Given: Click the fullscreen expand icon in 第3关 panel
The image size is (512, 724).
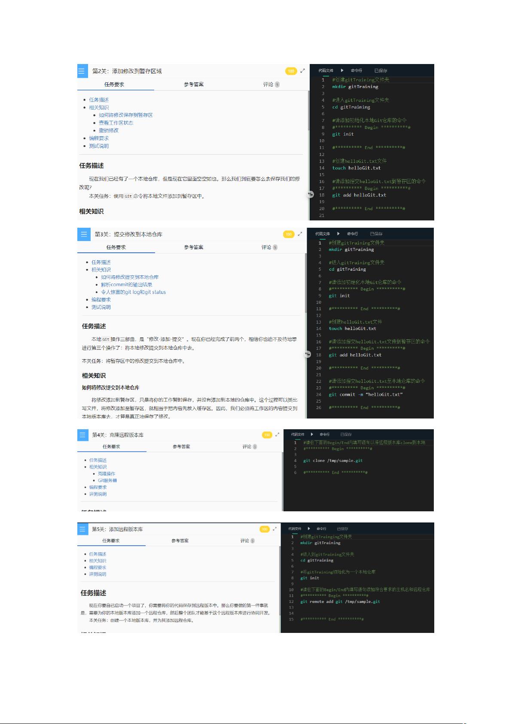Looking at the screenshot, I should pos(300,234).
